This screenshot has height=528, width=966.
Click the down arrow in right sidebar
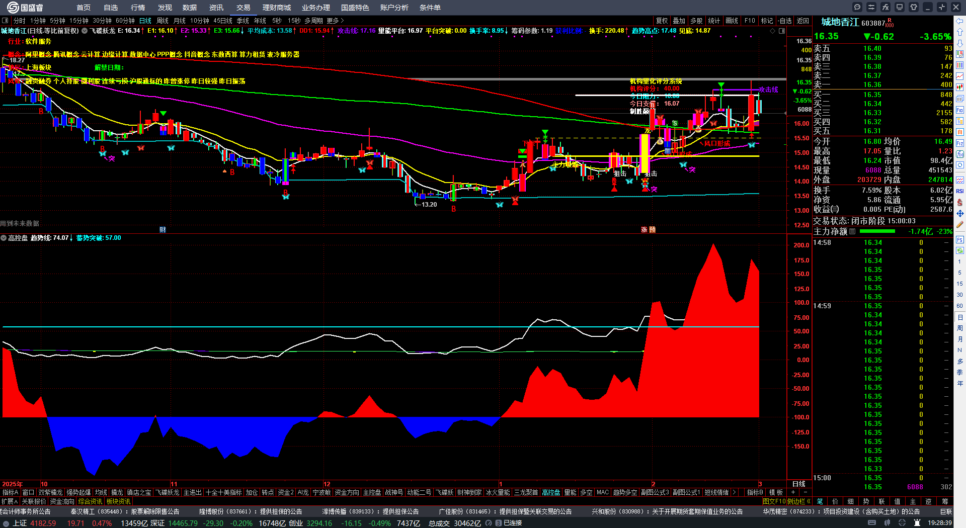[960, 43]
